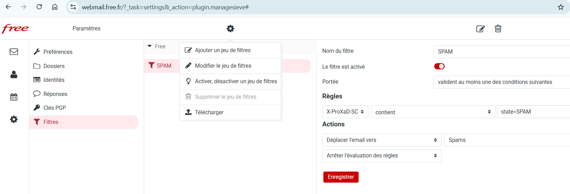The width and height of the screenshot is (570, 194).
Task: Click the edit pencil icon in header
Action: point(481,29)
